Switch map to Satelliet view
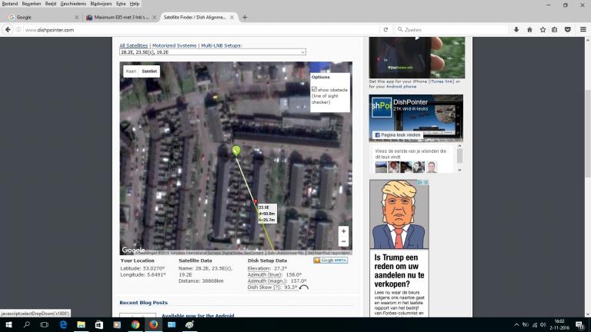The width and height of the screenshot is (591, 332). tap(149, 71)
